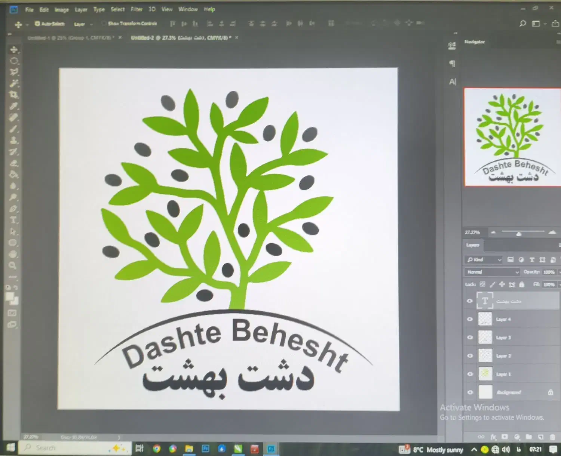The width and height of the screenshot is (561, 456).
Task: Select the Magic Wand tool
Action: tap(14, 83)
